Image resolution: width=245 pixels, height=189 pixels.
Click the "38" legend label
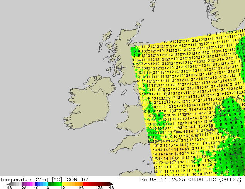pos(100,187)
